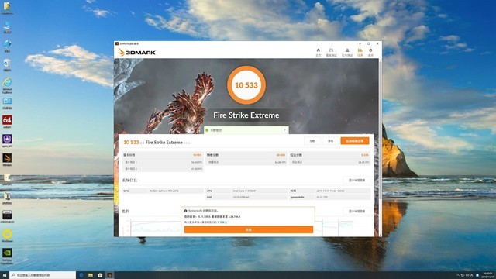The width and height of the screenshot is (496, 279).
Task: Open the Options gear tab
Action: (370, 52)
